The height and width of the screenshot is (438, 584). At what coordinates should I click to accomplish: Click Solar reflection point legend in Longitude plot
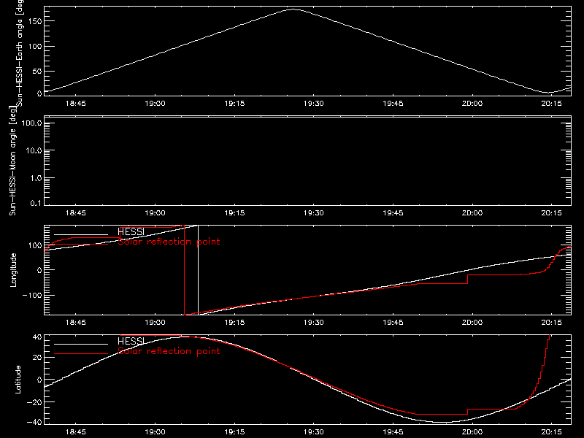[169, 242]
